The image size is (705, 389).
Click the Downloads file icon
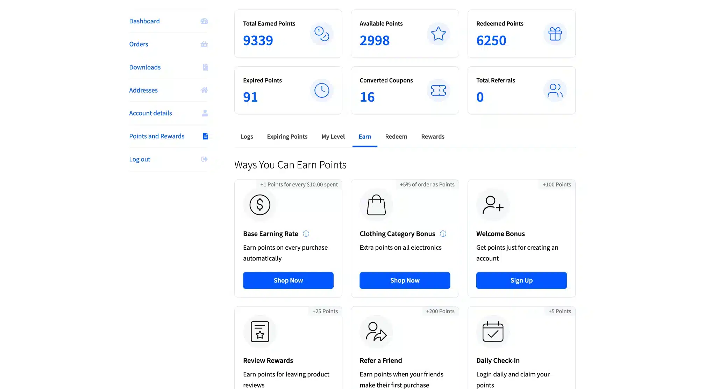pos(205,67)
